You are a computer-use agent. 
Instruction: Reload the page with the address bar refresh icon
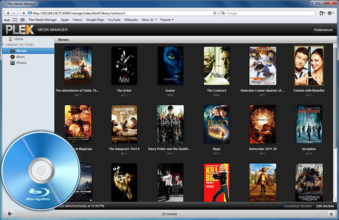tap(215, 13)
